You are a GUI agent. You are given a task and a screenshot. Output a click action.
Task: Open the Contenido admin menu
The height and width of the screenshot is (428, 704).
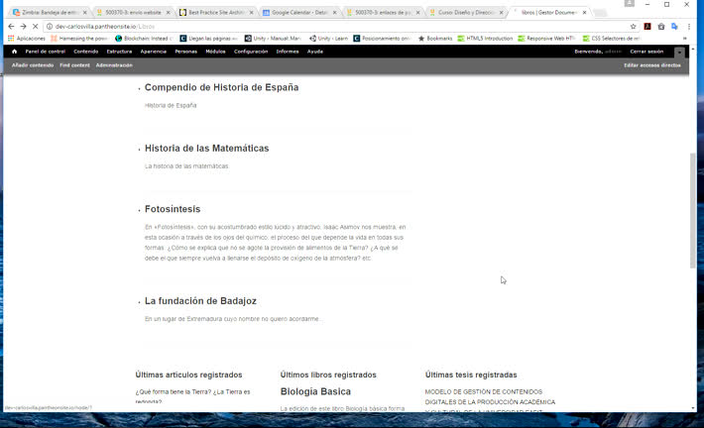[85, 52]
